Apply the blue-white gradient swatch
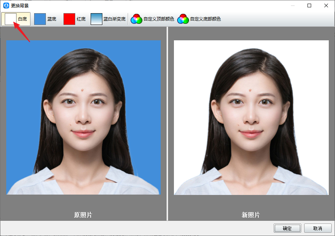Viewport: 335px width, 236px height. [x=97, y=19]
